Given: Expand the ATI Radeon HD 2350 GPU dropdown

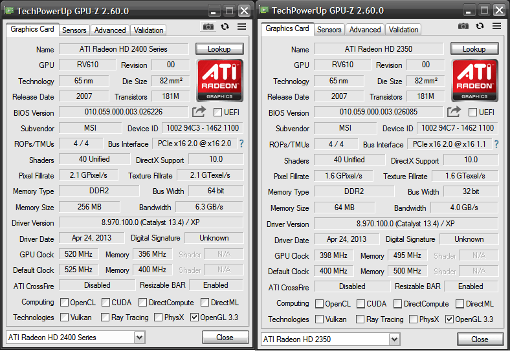Looking at the screenshot, I should point(395,339).
